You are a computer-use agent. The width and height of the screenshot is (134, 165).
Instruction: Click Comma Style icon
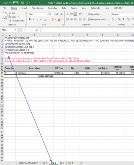tap(123, 19)
